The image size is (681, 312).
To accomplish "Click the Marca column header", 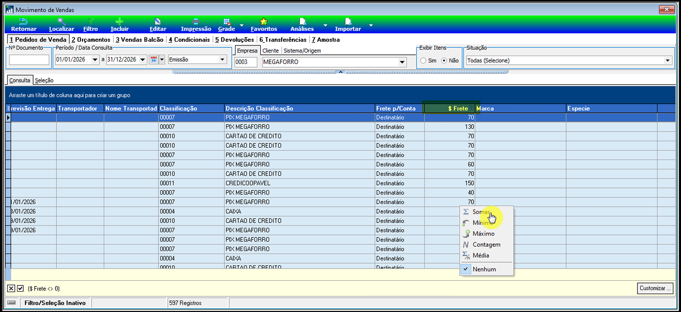I will tap(520, 108).
